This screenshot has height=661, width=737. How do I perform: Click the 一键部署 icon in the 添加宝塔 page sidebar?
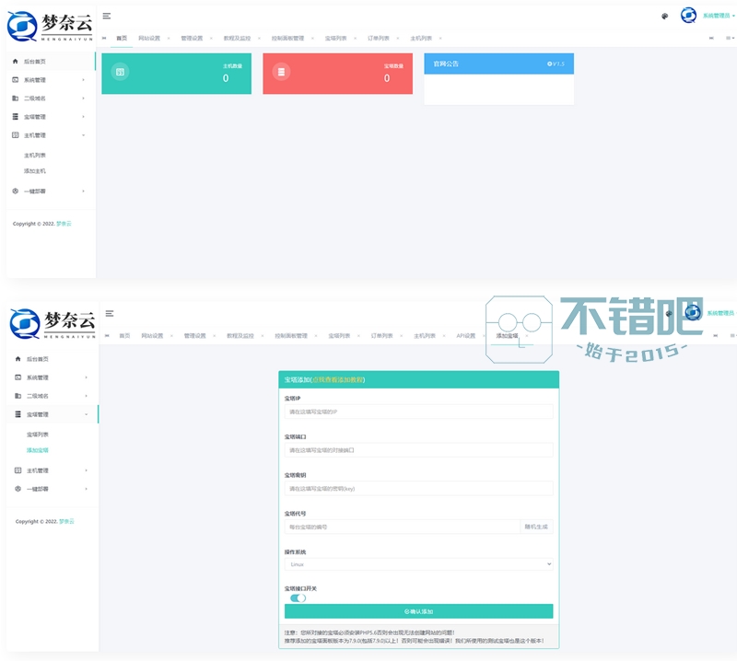[18, 489]
